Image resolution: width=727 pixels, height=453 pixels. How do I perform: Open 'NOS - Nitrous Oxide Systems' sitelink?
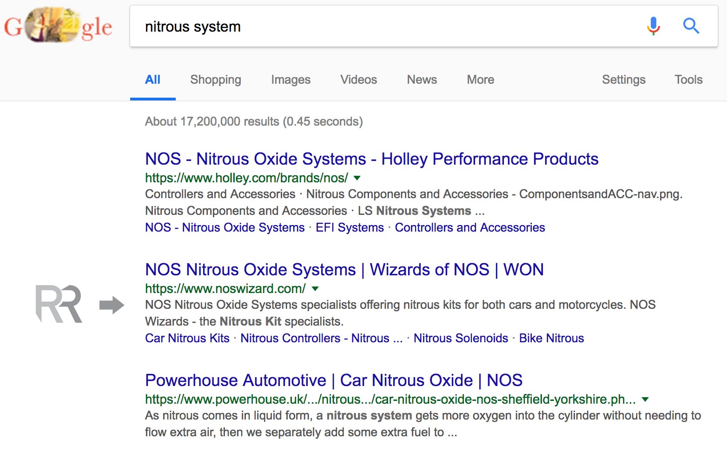225,227
